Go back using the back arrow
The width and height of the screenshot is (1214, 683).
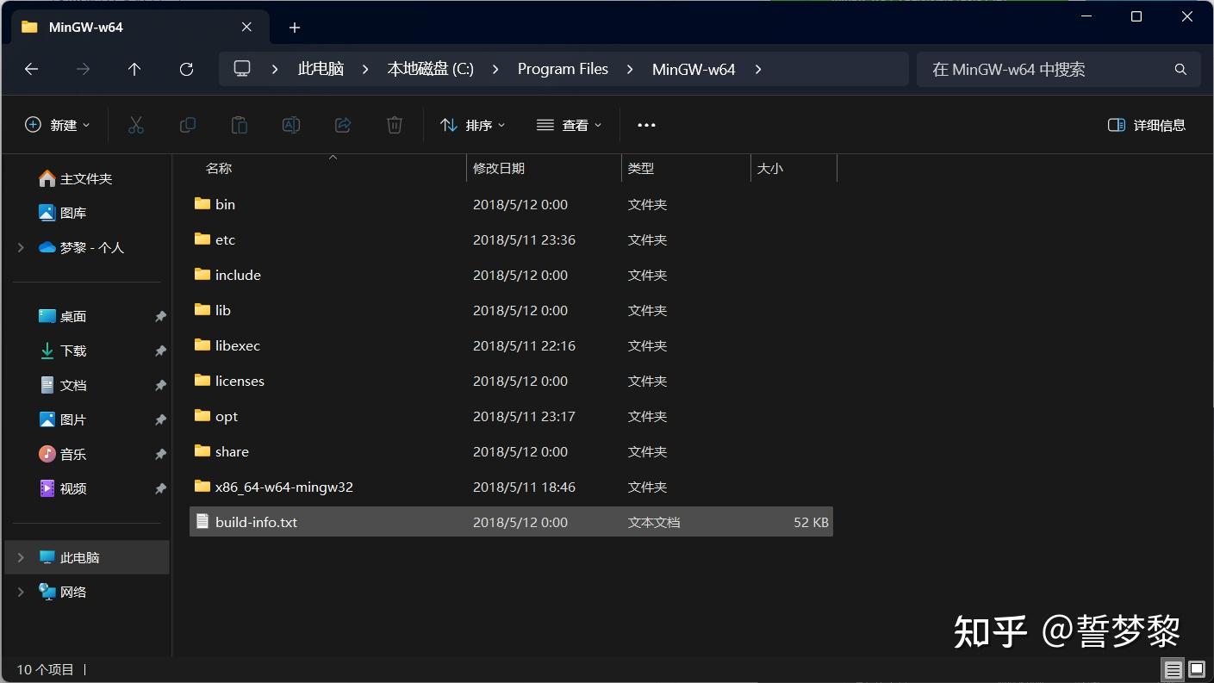coord(32,69)
